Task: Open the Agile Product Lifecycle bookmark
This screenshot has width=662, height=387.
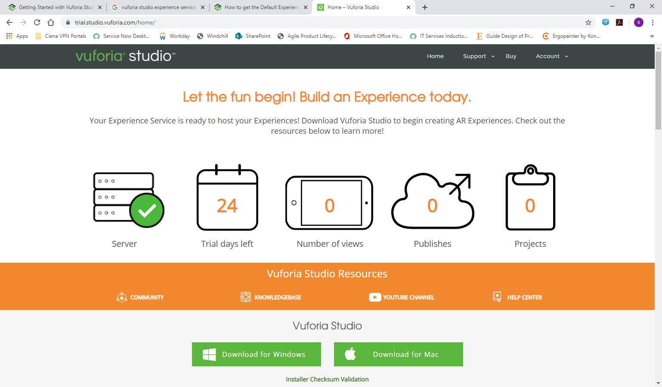Action: click(x=307, y=36)
